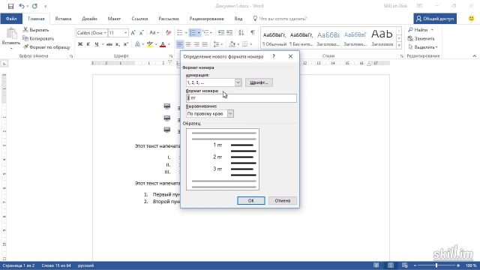Click the multilevel list icon
This screenshot has height=270, width=480.
click(205, 33)
